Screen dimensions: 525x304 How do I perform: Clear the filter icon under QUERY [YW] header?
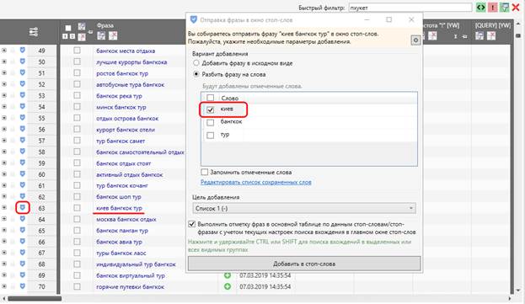(x=491, y=35)
